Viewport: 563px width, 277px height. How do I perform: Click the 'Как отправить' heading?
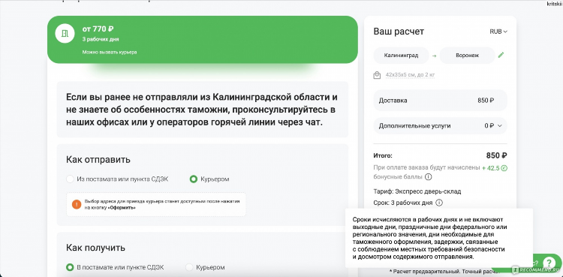click(98, 159)
